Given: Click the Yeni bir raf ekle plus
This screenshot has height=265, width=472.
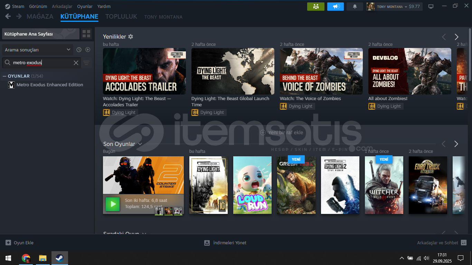Looking at the screenshot, I should coord(263,132).
